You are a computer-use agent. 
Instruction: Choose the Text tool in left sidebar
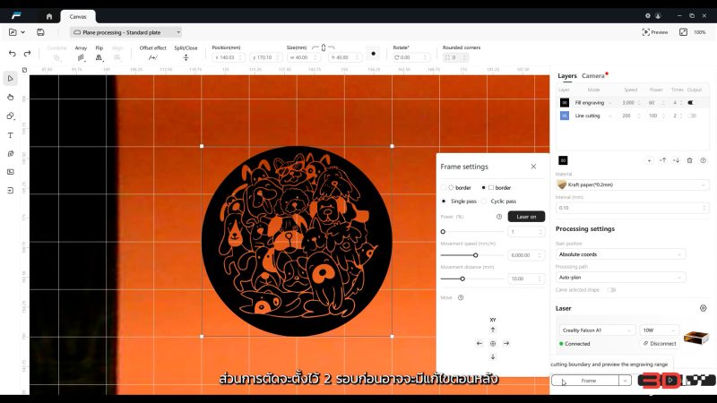11,135
